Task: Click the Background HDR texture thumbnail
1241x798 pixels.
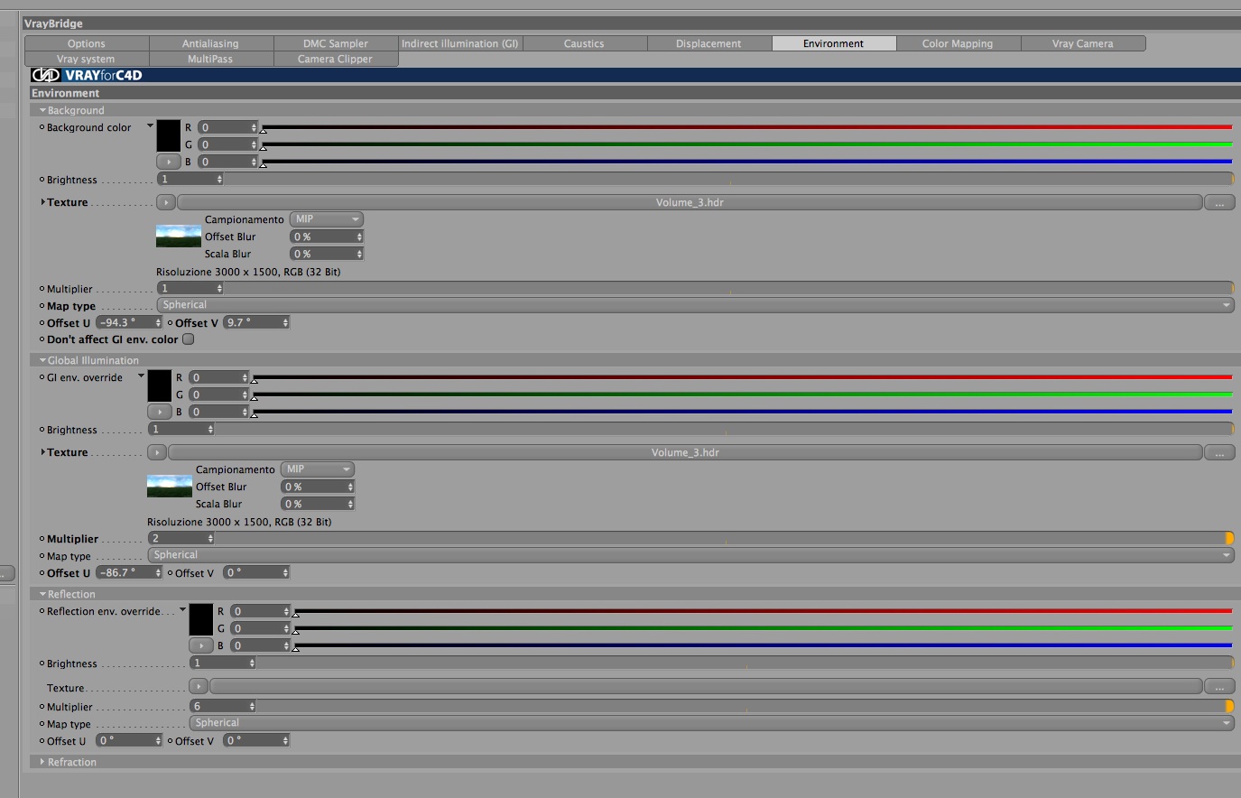Action: point(179,237)
